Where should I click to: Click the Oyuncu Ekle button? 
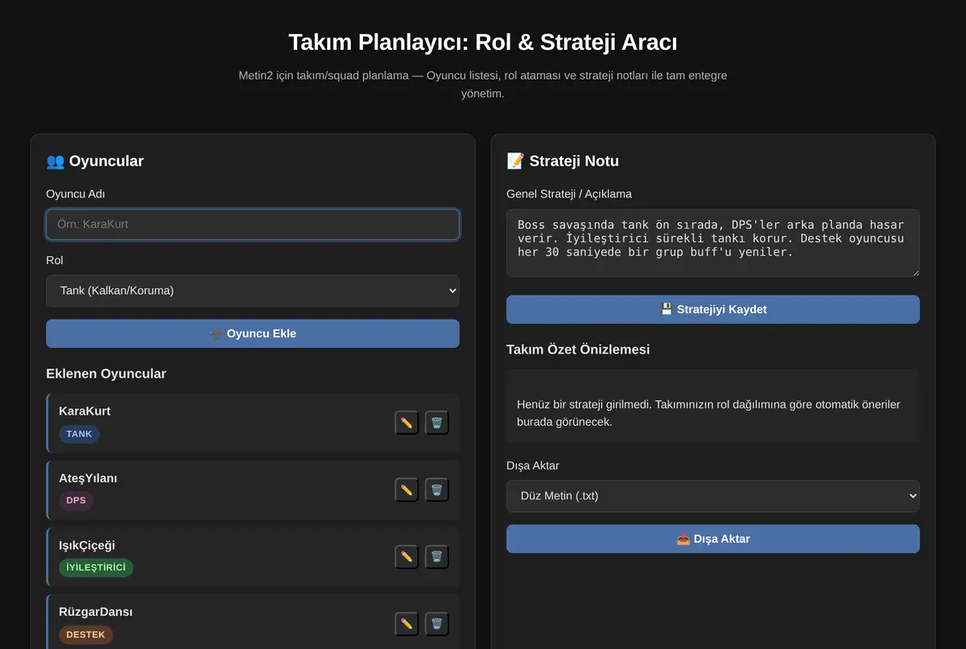tap(253, 333)
